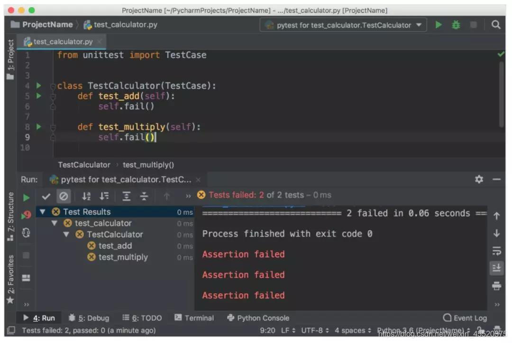The height and width of the screenshot is (343, 512).
Task: Start debugging with the green bug icon
Action: tap(456, 25)
